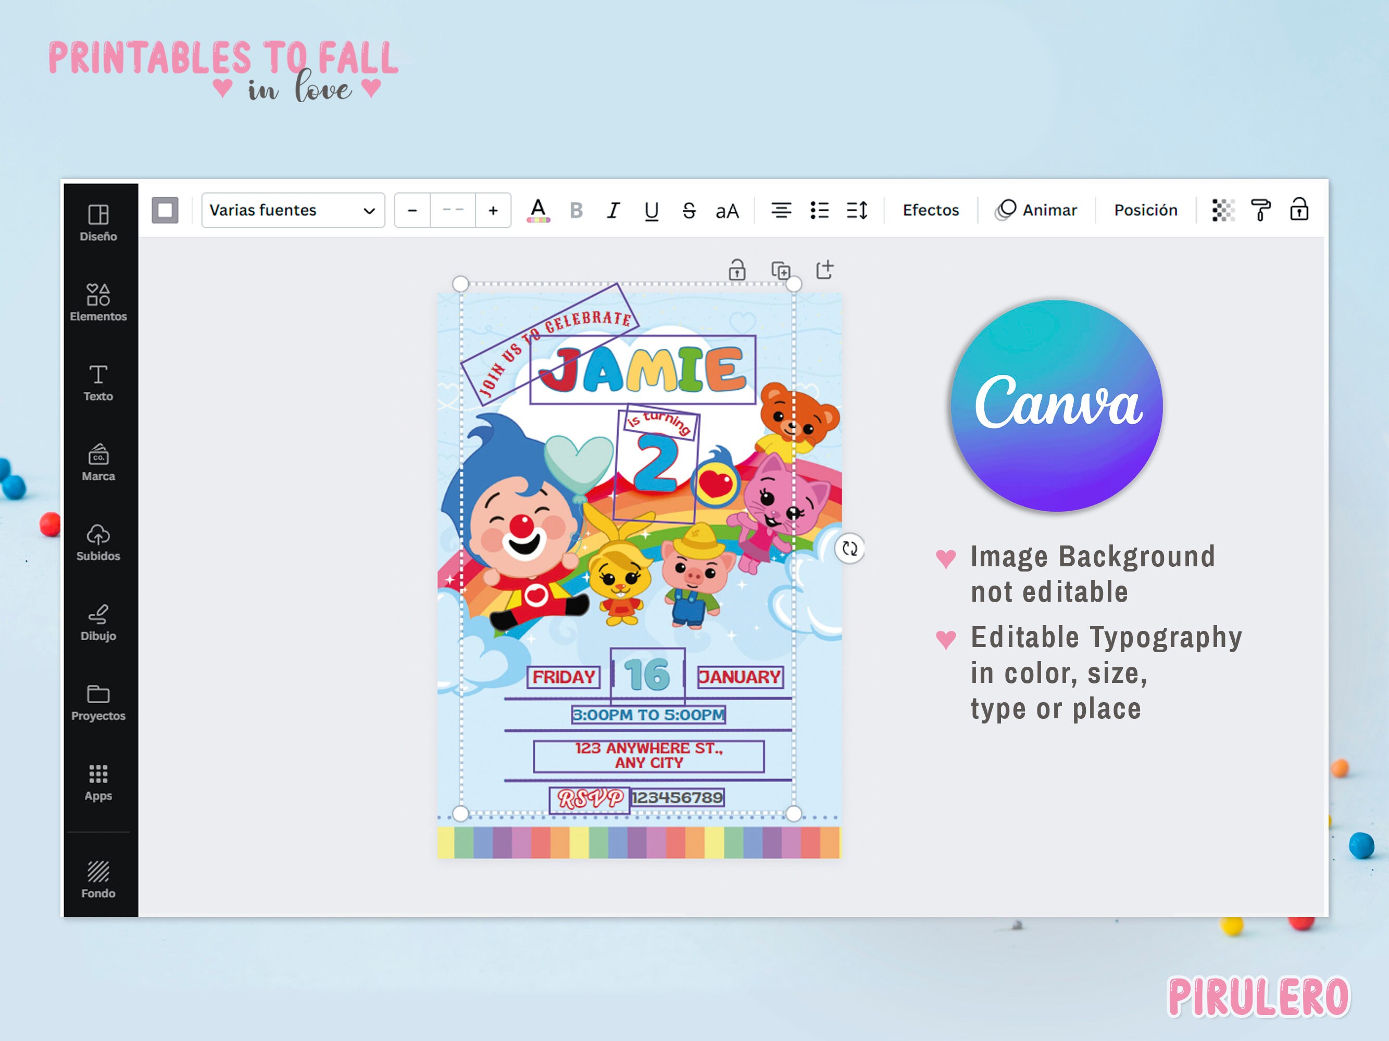Click the rotate handle beside the selection

[x=849, y=549]
